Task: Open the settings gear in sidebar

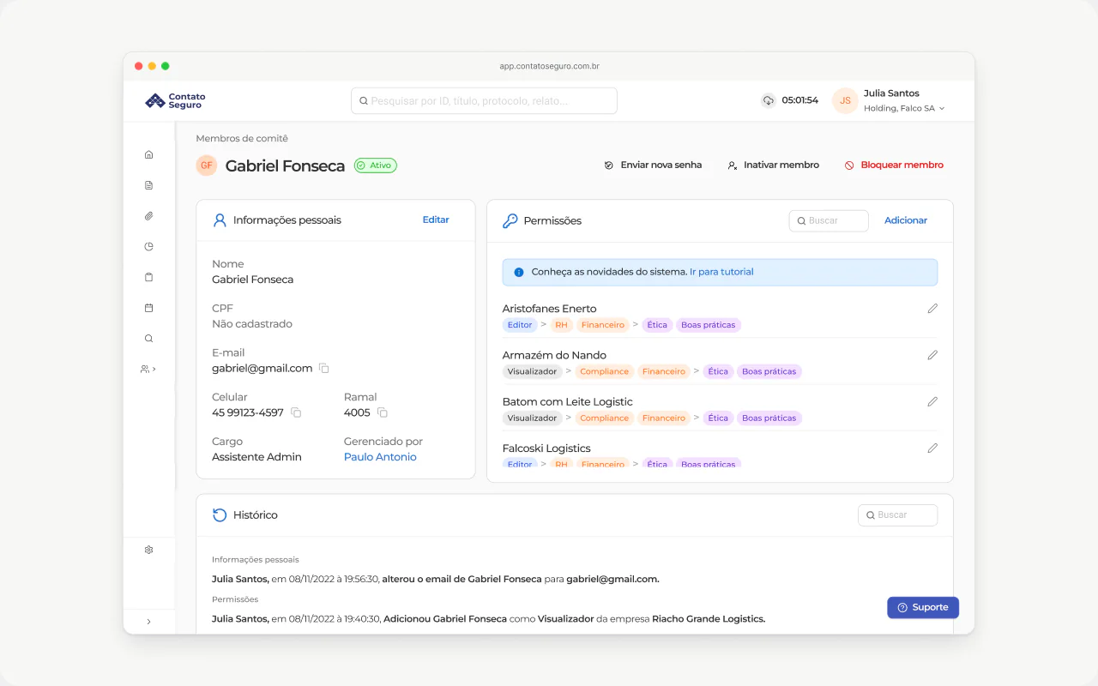Action: point(148,550)
